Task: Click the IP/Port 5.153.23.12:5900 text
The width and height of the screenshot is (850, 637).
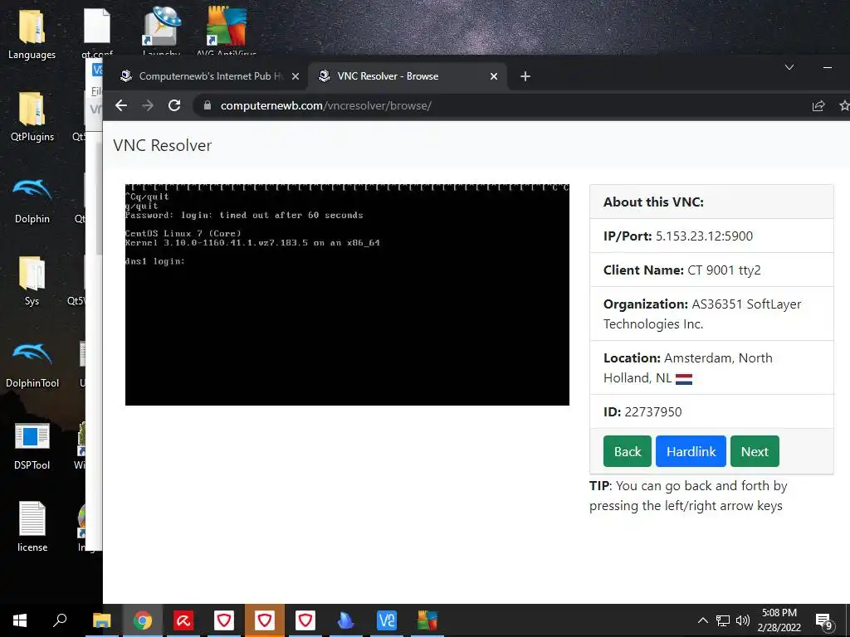Action: tap(678, 236)
